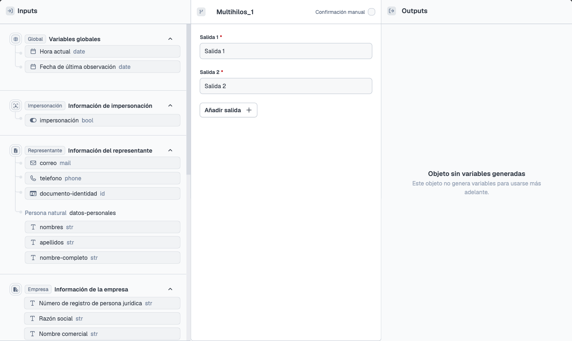Click the Impersonación tag label
The image size is (572, 341).
pyautogui.click(x=45, y=106)
